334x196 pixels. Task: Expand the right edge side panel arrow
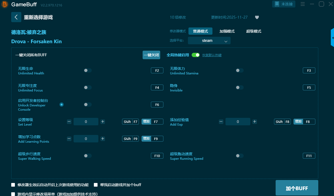pyautogui.click(x=332, y=38)
